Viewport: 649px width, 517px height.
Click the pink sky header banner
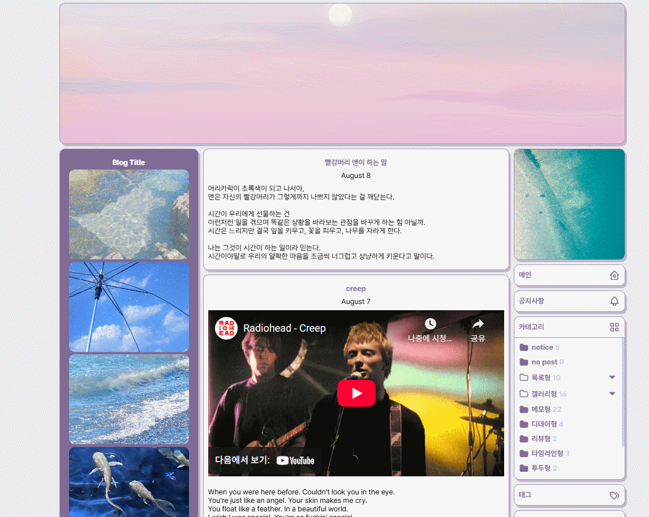342,73
